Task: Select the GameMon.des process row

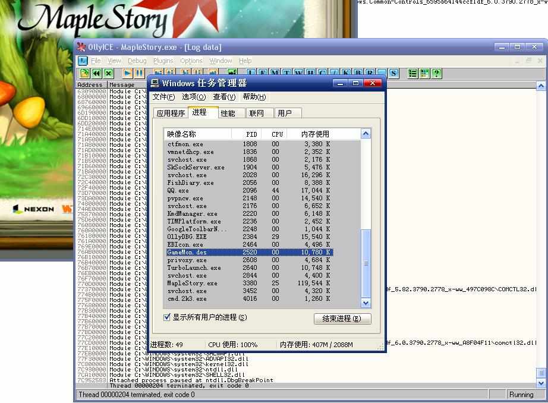Action: pyautogui.click(x=250, y=252)
